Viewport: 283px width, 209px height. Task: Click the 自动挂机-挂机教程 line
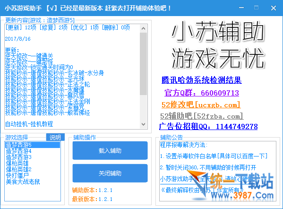[29, 124]
